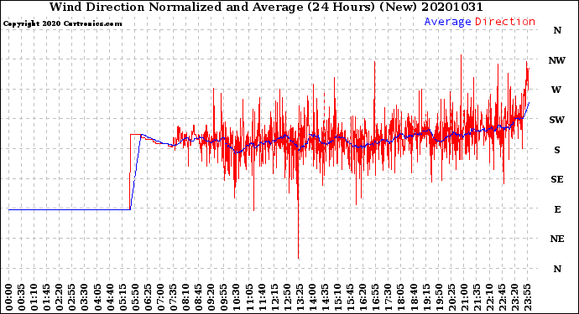This screenshot has width=579, height=314.
Task: Click the 02:20 time label
Action: coord(60,297)
